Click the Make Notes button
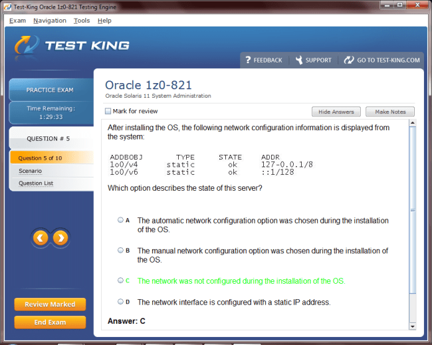Screen dimensions: 432x345 390,112
